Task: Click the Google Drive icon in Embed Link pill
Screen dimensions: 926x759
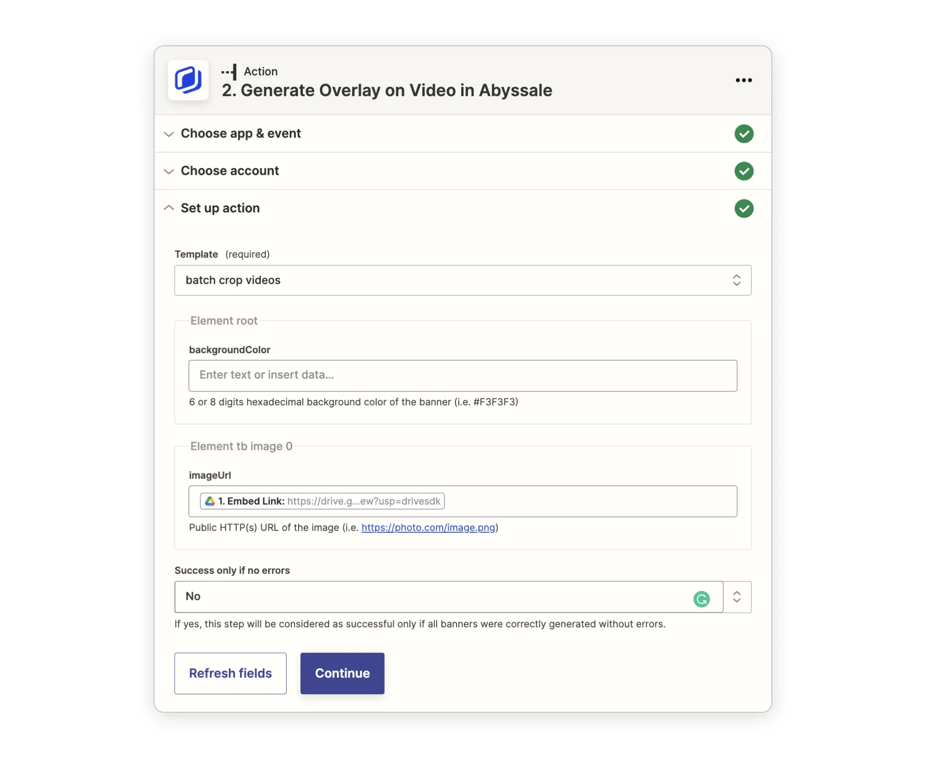Action: pyautogui.click(x=210, y=501)
